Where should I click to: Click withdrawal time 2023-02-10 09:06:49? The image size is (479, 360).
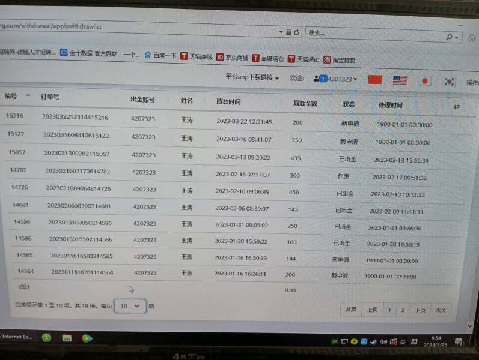point(242,191)
